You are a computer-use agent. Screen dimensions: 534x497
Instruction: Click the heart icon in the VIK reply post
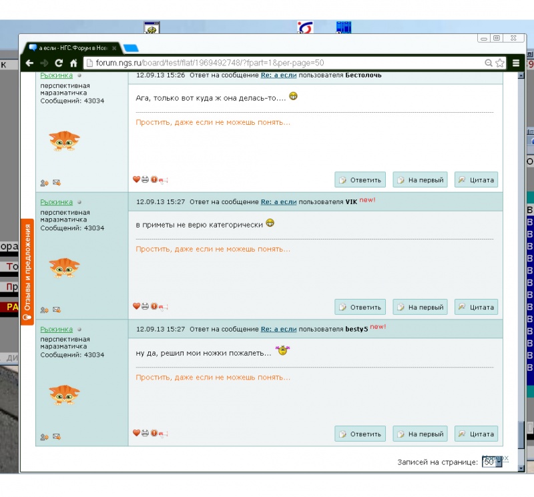coord(137,306)
